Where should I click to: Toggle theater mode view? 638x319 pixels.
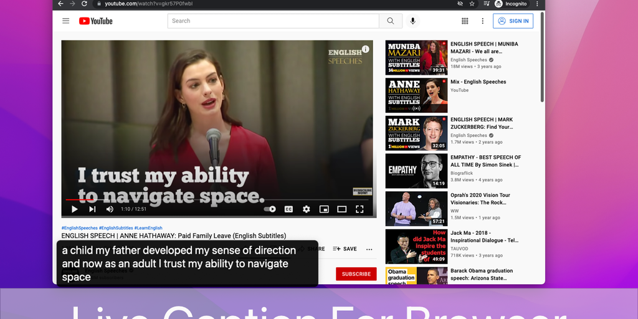click(341, 209)
